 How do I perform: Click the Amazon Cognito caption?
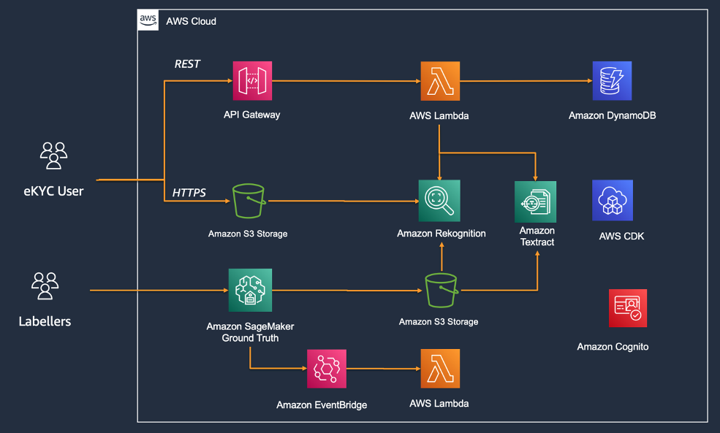[613, 347]
